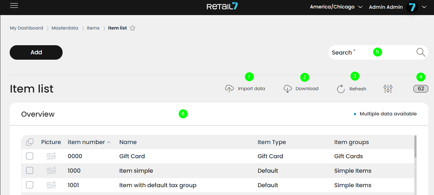Click the name 'Item simple'

point(136,171)
